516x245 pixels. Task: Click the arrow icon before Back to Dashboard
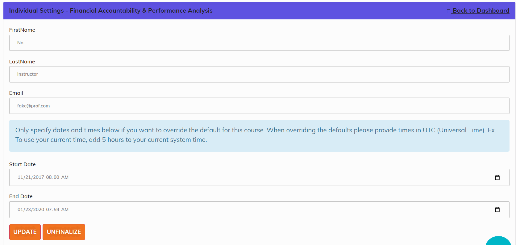tap(448, 11)
